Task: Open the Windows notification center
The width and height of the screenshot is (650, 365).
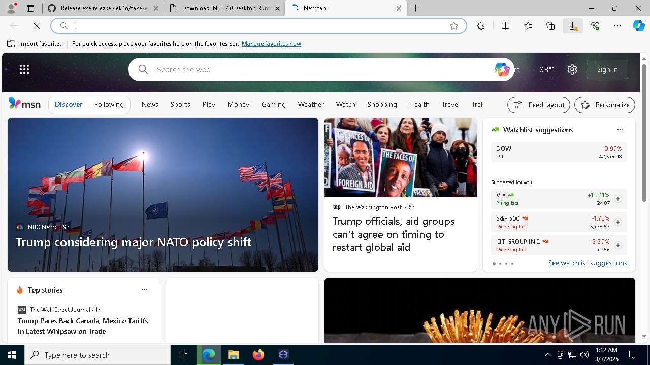Action: (x=633, y=355)
